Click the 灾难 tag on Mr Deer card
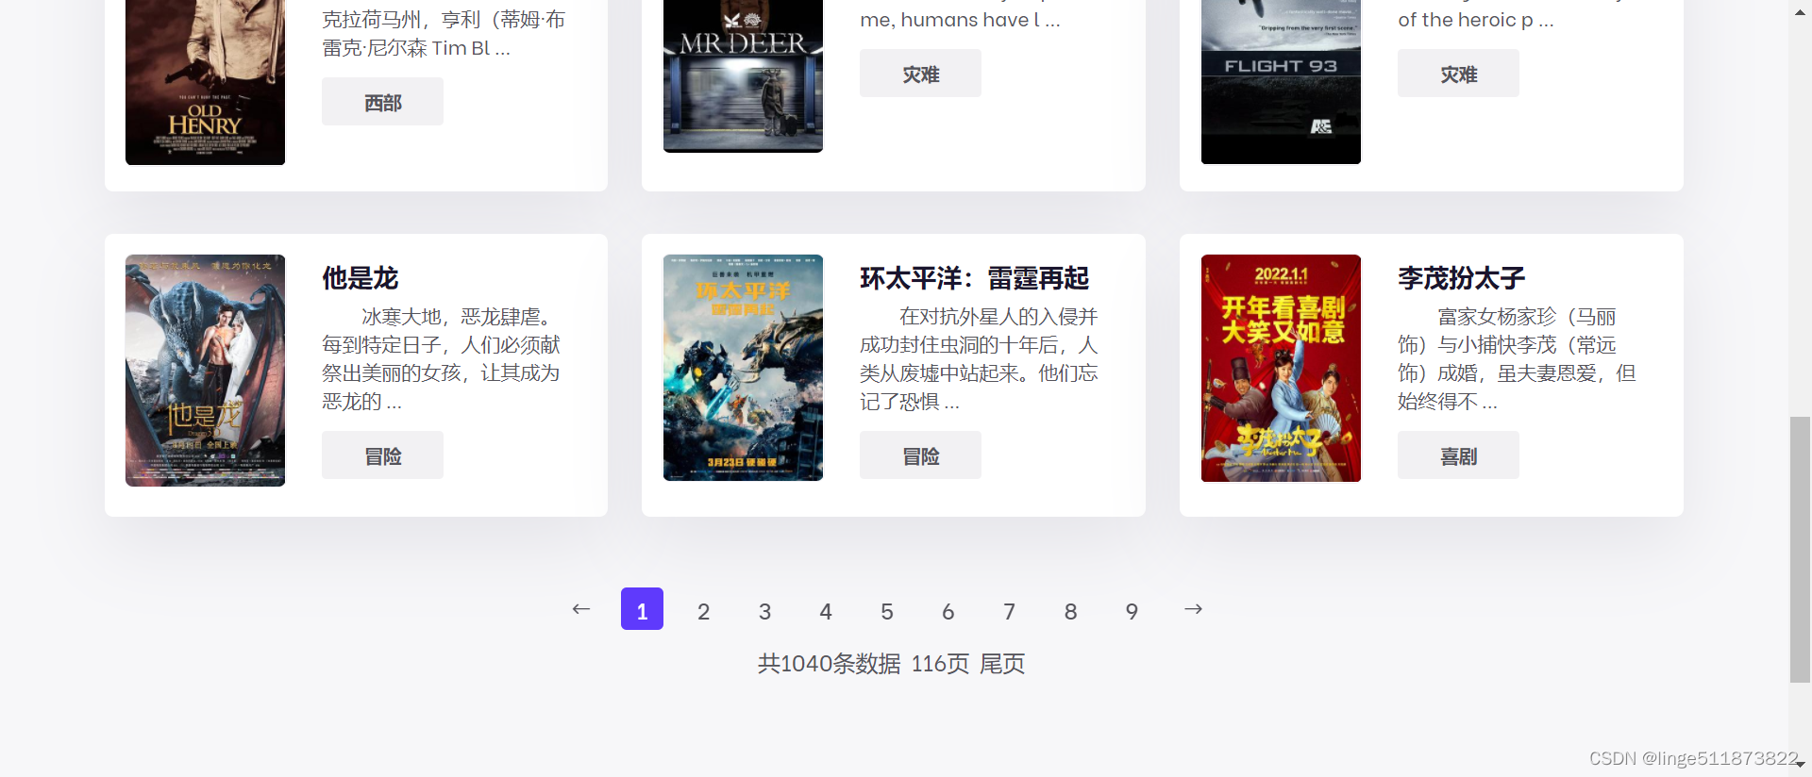The width and height of the screenshot is (1812, 777). pyautogui.click(x=920, y=74)
